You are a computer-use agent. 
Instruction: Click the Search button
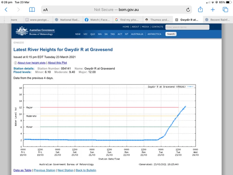171,34
